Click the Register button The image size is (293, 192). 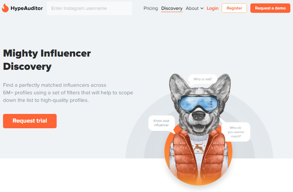[x=234, y=8]
